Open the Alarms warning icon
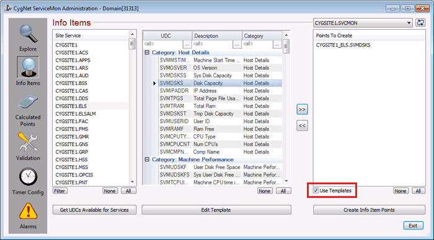Image resolution: width=434 pixels, height=240 pixels. 28,211
